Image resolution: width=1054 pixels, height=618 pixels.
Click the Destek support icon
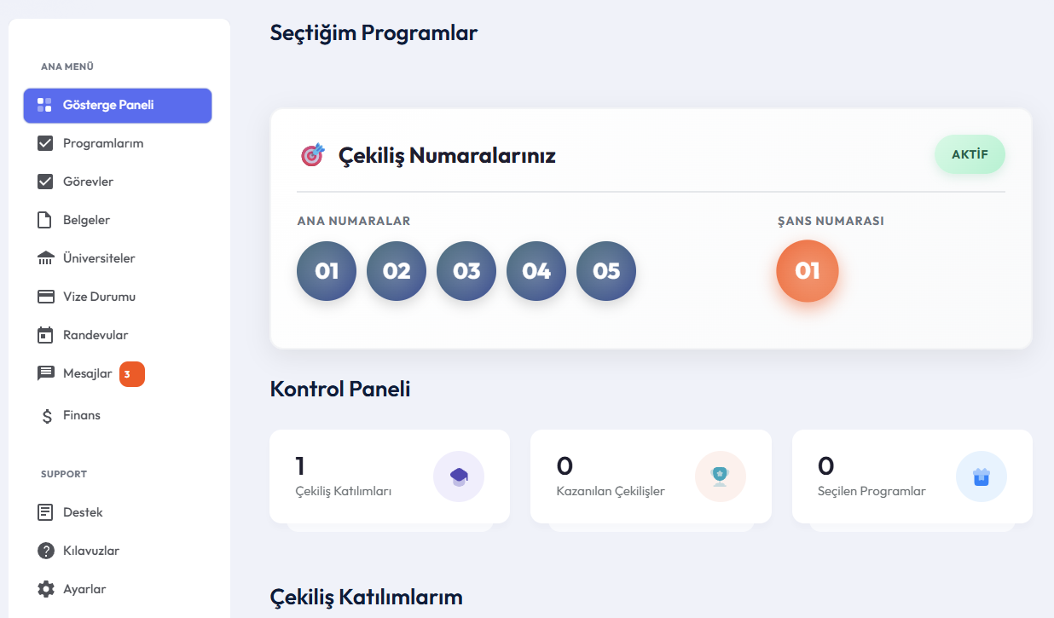[x=46, y=512]
